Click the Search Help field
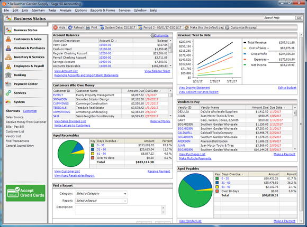Screen dimensions: 307x227 click(x=279, y=18)
